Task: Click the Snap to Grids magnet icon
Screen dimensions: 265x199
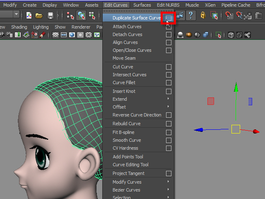Action: point(229,15)
